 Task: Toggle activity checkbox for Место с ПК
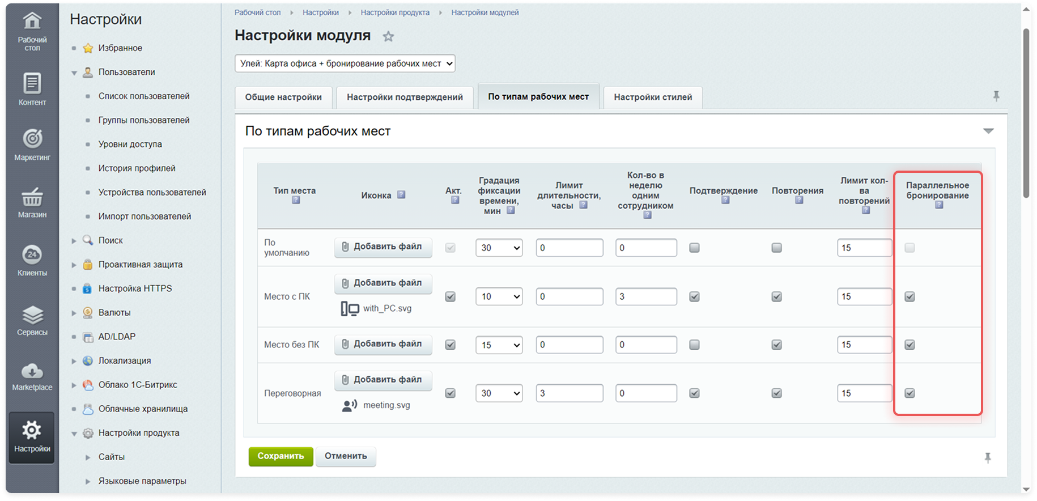(x=450, y=296)
